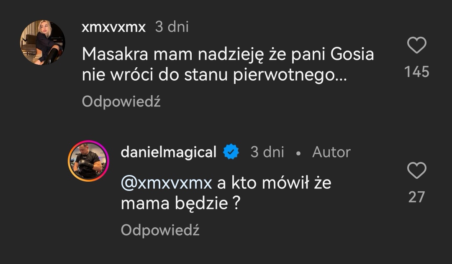Like danielmagical's reply with the heart
This screenshot has width=452, height=264.
coord(416,170)
